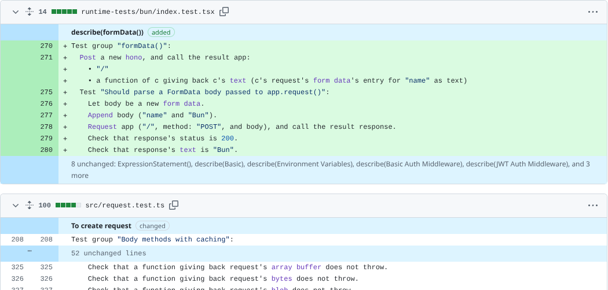Click the 'changed' badge

152,226
